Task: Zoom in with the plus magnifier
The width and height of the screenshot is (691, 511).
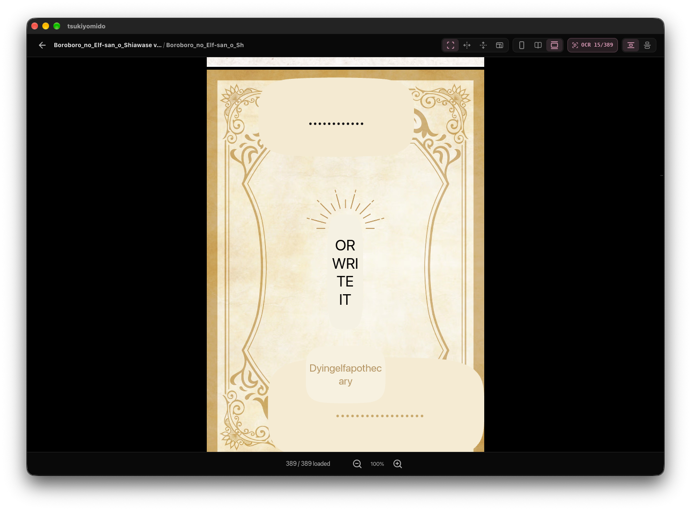Action: coord(398,464)
